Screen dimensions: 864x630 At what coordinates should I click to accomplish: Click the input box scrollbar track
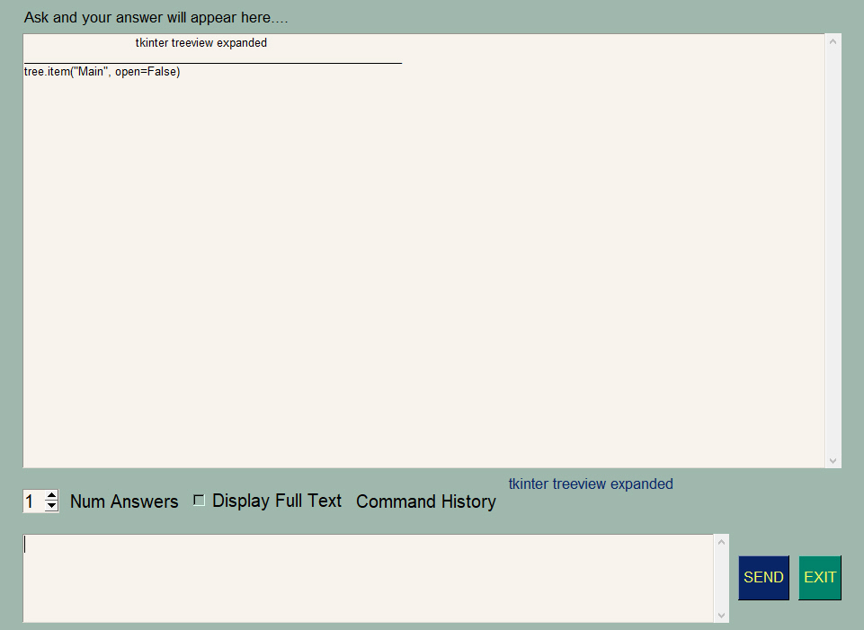[721, 579]
